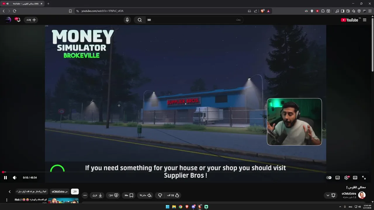Toggle the autoplay switch in player
Screen dimensions: 374x210
tap(329, 178)
